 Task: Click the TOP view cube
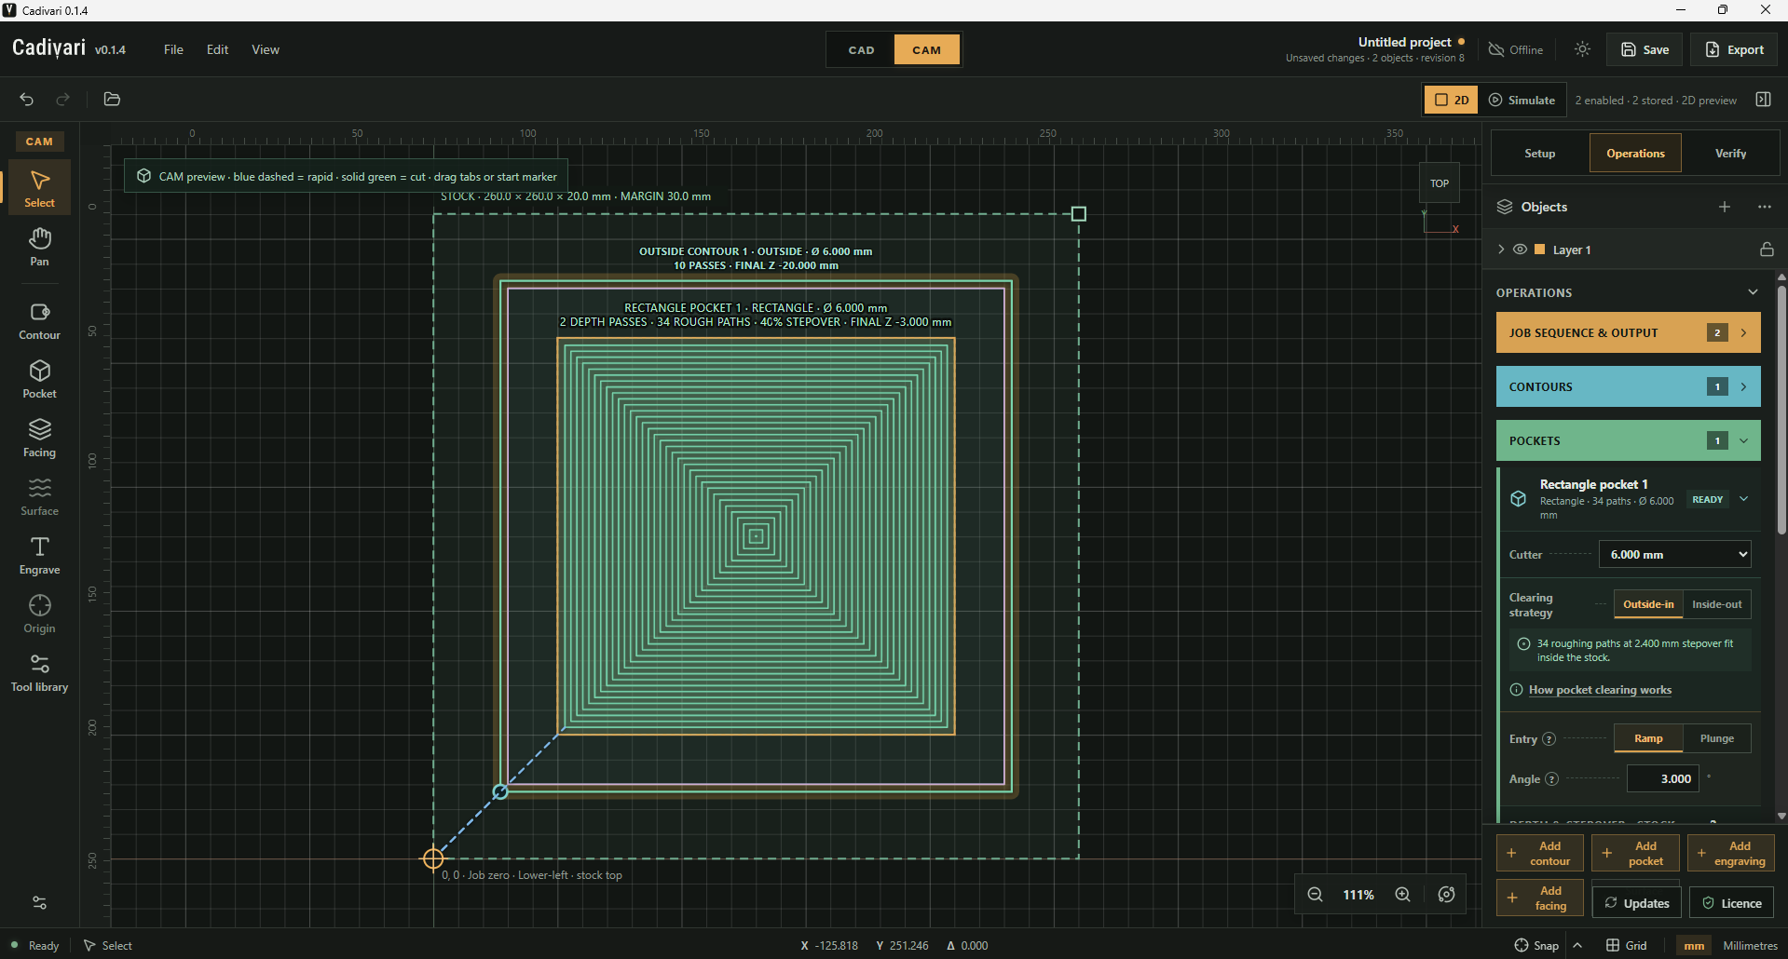1440,183
